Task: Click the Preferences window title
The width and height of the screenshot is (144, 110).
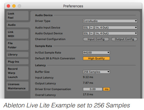Action: 73,6
